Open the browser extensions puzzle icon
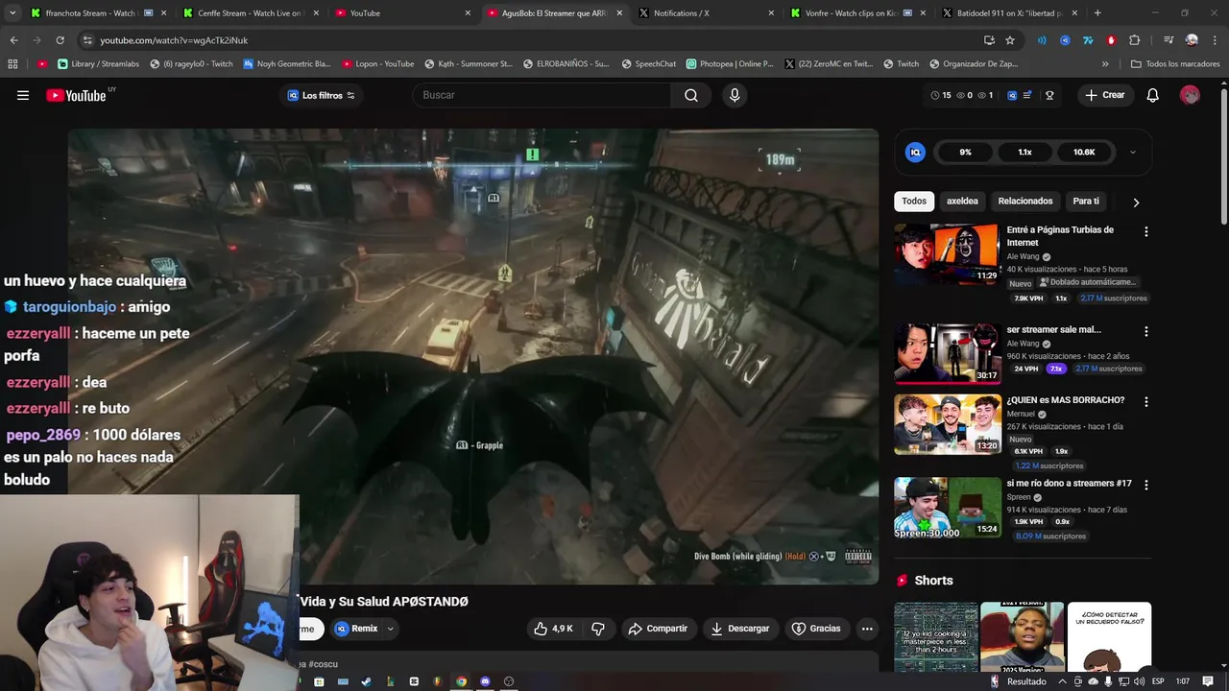 pos(1135,40)
